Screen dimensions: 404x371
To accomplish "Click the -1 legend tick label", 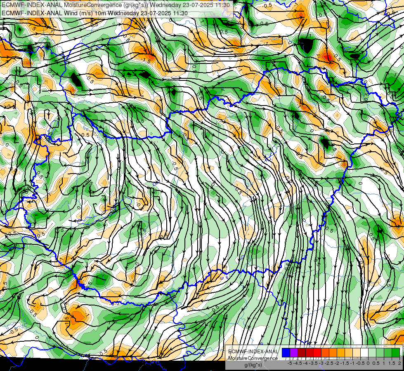I will [352, 363].
